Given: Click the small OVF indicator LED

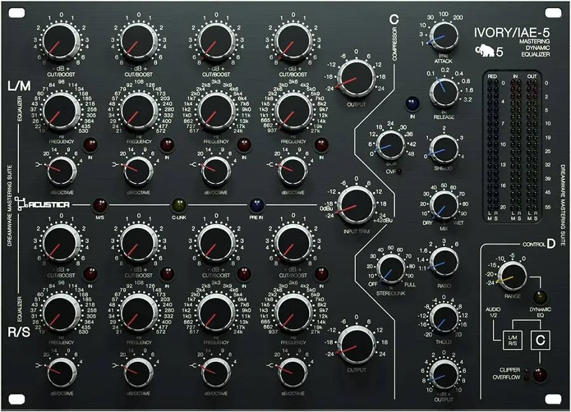Looking at the screenshot, I should [400, 171].
